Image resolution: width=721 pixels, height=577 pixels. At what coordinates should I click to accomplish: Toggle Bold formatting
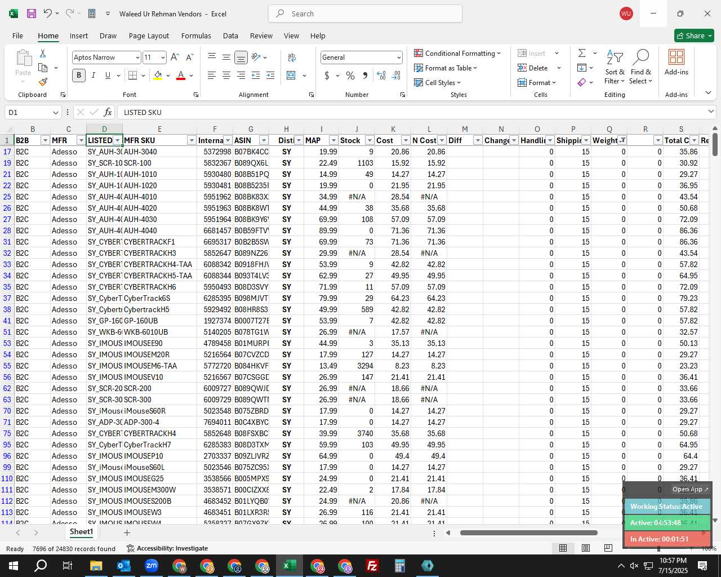(79, 75)
